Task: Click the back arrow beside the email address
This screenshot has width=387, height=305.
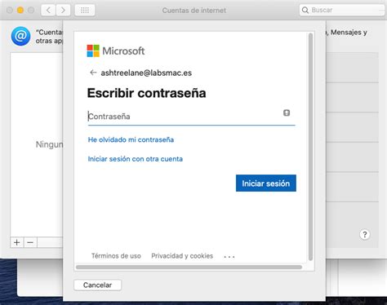Action: coord(93,73)
